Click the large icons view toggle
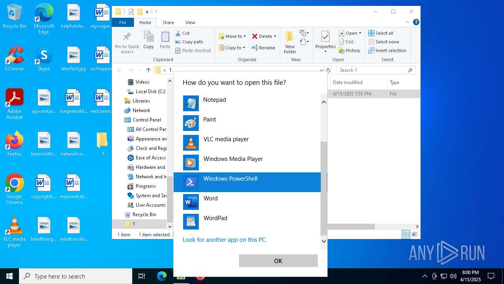The image size is (504, 284). click(x=414, y=234)
